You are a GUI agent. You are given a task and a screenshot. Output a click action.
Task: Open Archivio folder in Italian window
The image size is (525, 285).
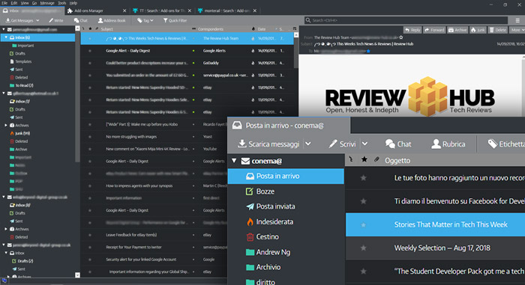[263, 267]
